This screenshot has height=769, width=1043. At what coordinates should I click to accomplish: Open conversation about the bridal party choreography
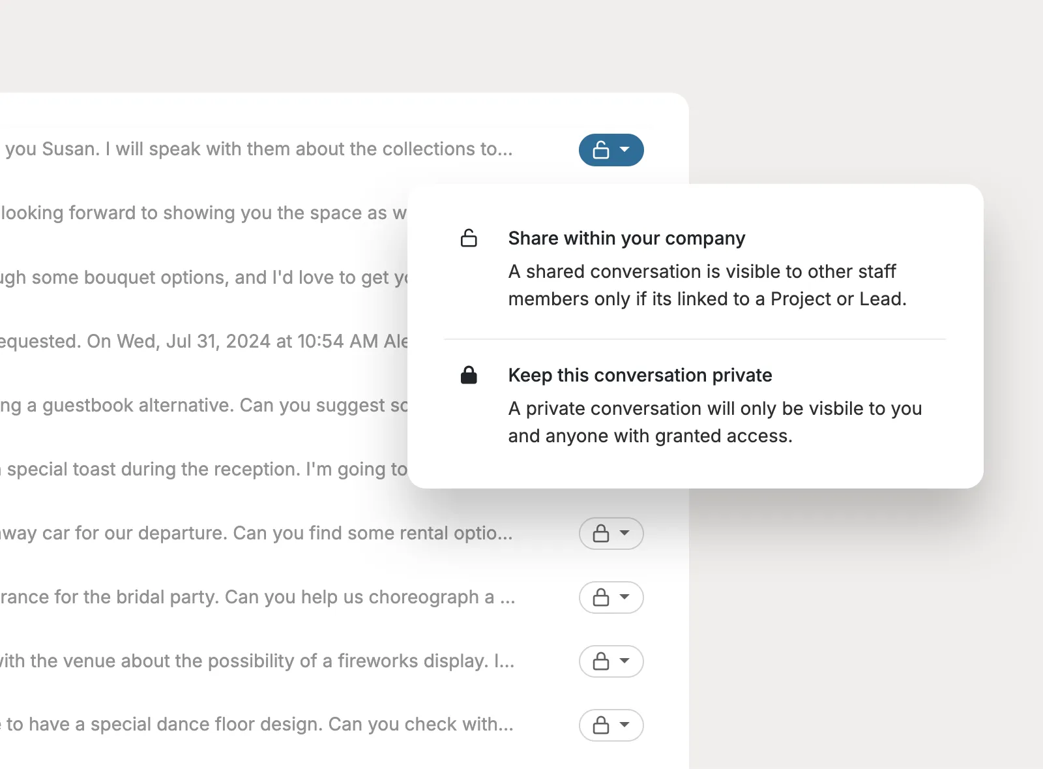(x=257, y=597)
